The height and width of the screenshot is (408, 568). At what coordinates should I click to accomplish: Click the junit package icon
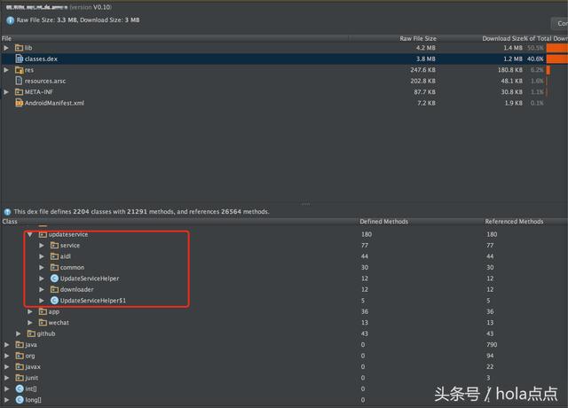pos(20,378)
